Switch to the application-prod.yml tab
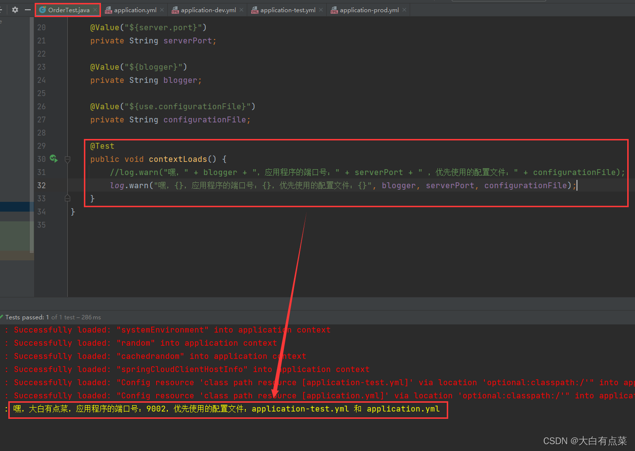 (x=369, y=10)
